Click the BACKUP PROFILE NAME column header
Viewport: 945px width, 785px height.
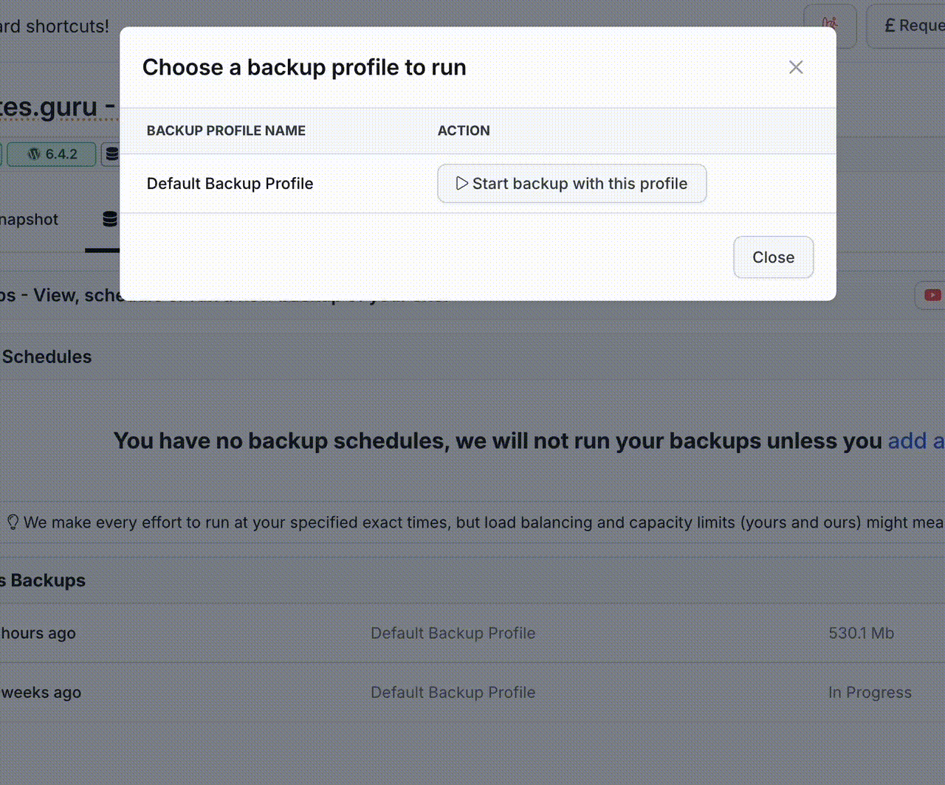(x=226, y=131)
